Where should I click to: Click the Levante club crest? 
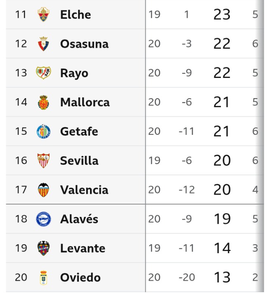43,248
